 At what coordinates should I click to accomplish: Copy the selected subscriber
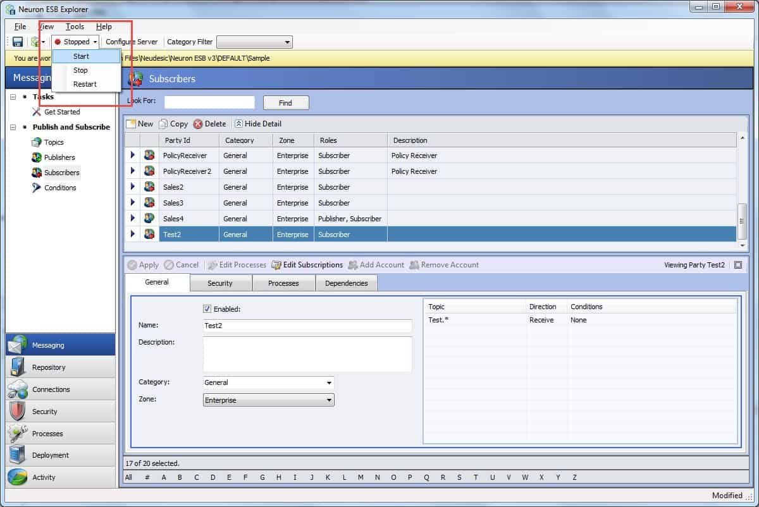173,124
